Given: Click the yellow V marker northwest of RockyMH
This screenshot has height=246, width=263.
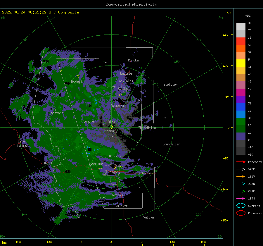Looking at the screenshot, I should pos(61,71).
